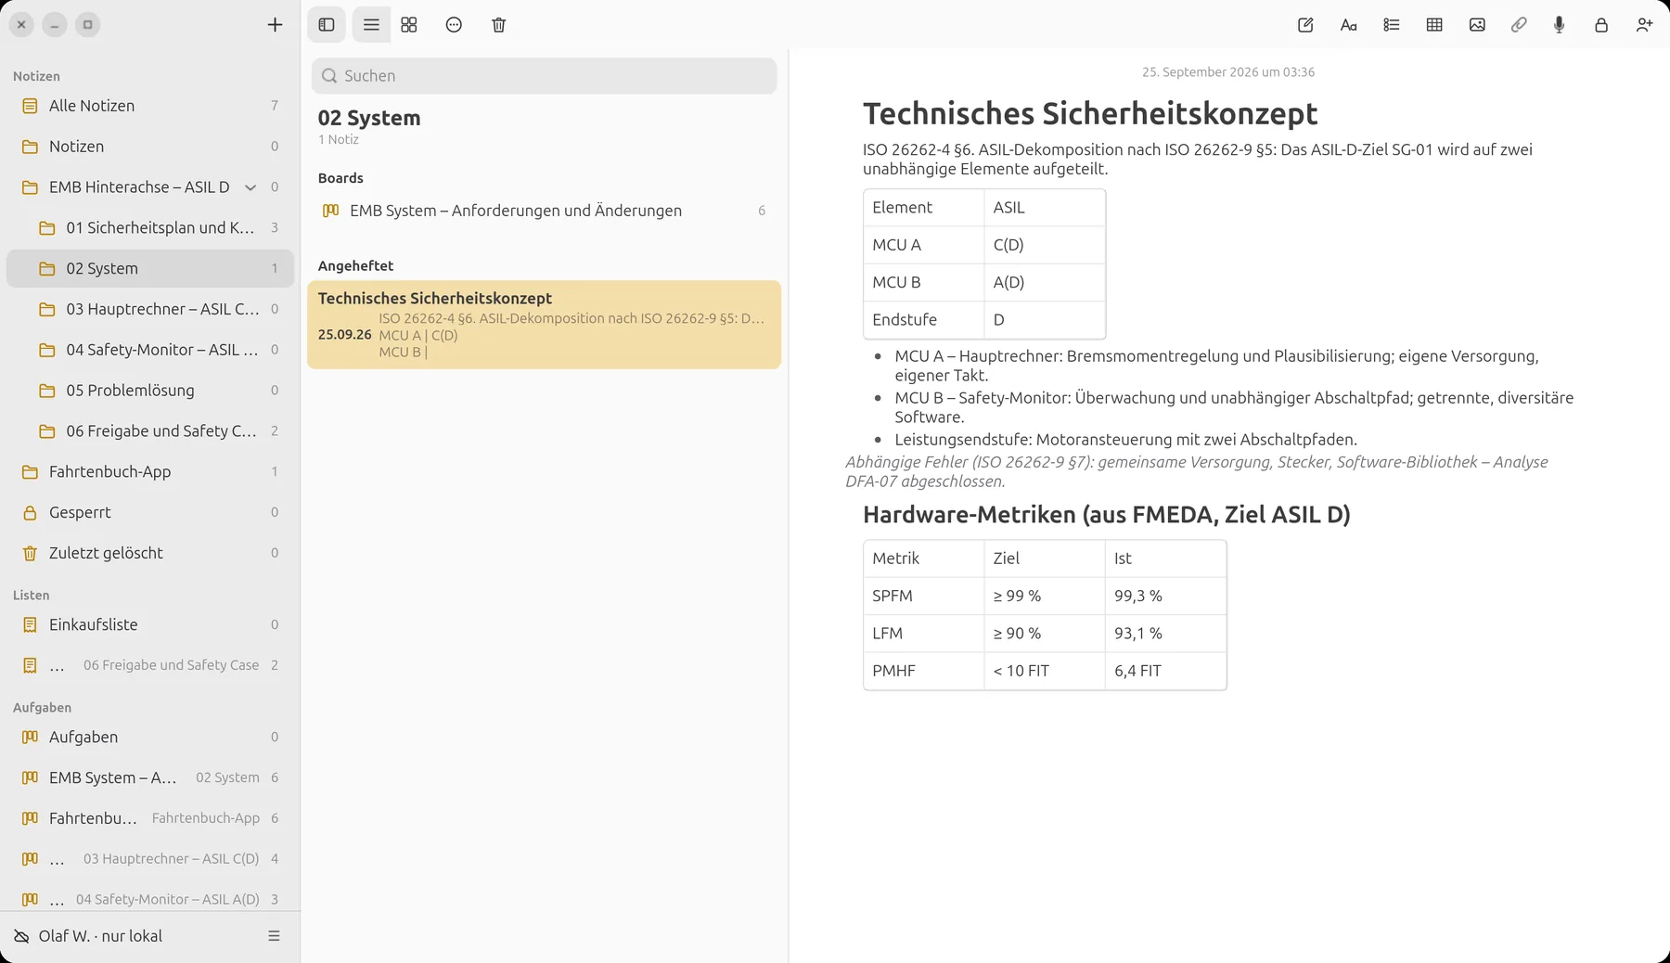Screen dimensions: 1670x963
Task: Select the pinned note Technisches Sicherheitskonzept
Action: pos(544,325)
